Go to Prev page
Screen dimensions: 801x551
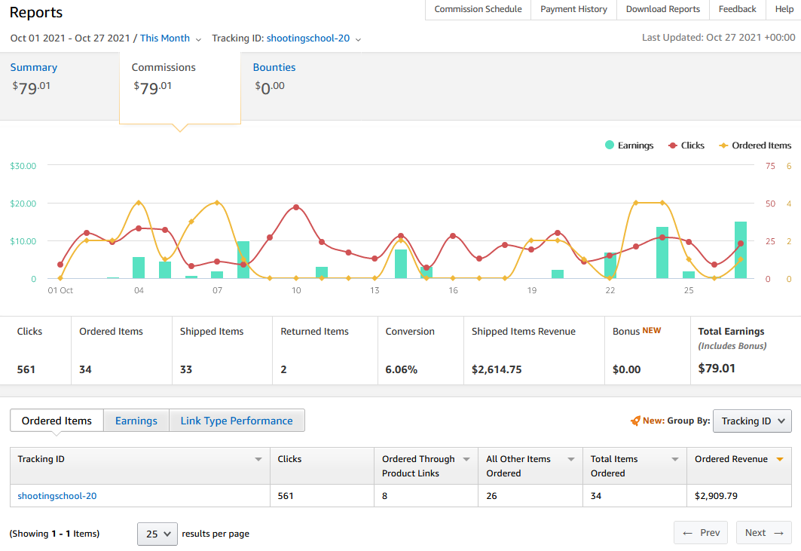(702, 533)
